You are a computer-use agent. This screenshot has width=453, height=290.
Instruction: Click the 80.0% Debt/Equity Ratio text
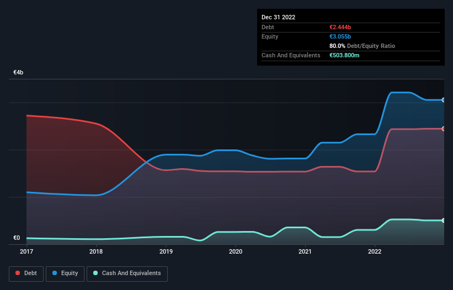coord(362,46)
